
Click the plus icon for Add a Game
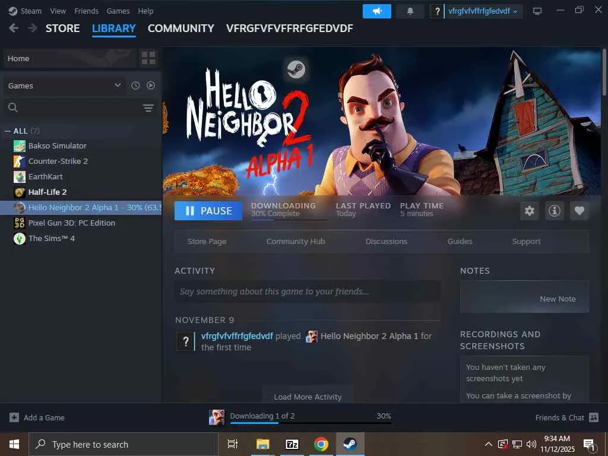[x=14, y=417]
